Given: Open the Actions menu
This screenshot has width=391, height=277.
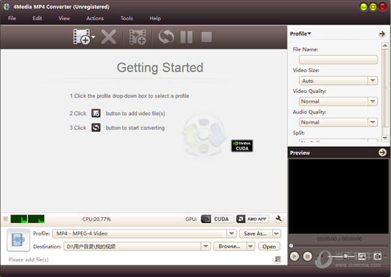Looking at the screenshot, I should pyautogui.click(x=95, y=18).
